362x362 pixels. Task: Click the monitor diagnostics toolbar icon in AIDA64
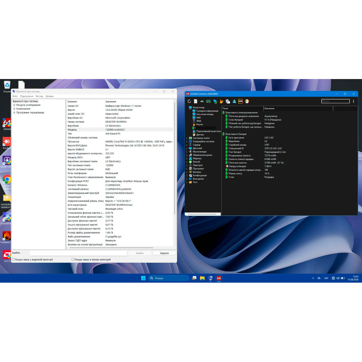(215, 101)
